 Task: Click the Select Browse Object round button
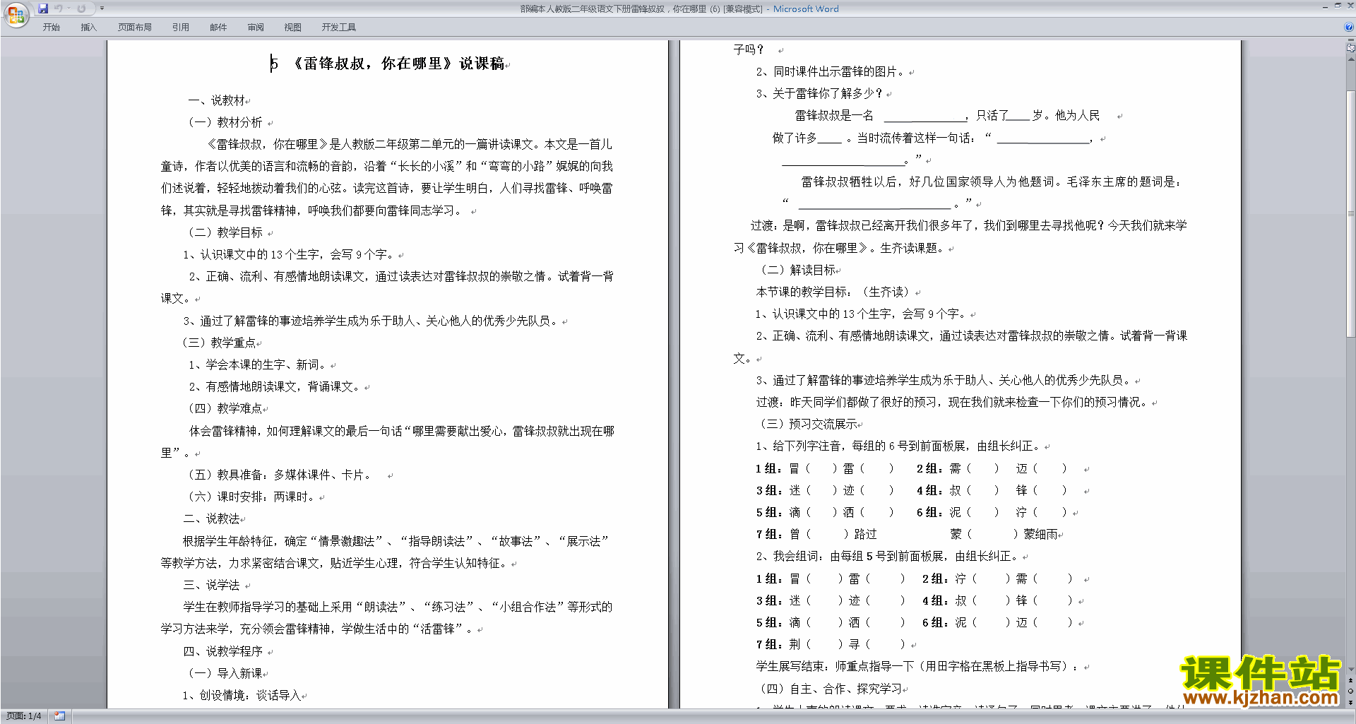tap(1351, 691)
